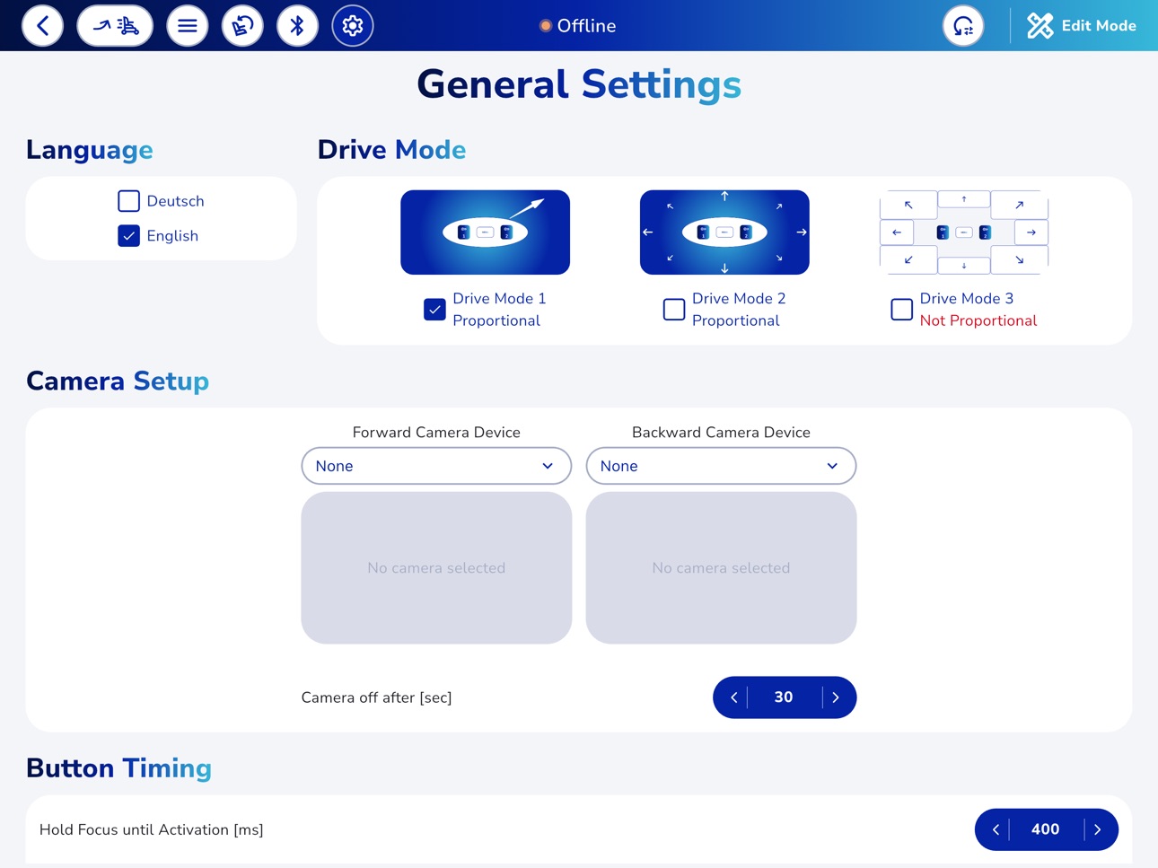Screen dimensions: 1158x868
Task: Click the Hold Focus until Activation label
Action: pyautogui.click(x=152, y=829)
